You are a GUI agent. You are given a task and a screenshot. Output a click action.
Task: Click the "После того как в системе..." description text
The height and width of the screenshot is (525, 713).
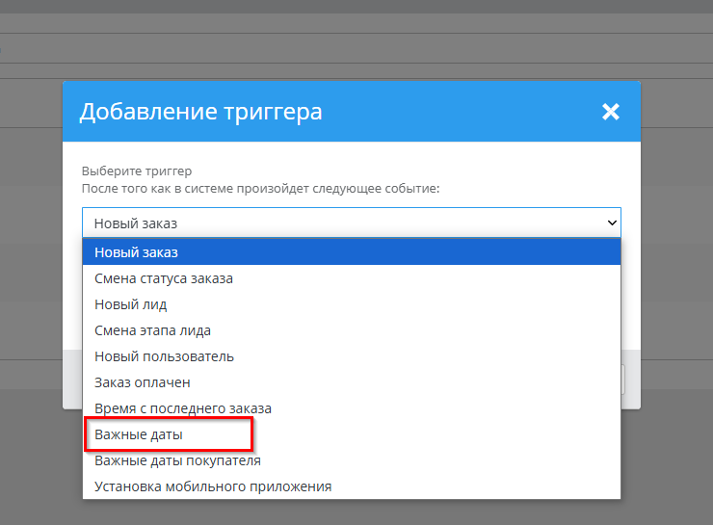tap(260, 188)
